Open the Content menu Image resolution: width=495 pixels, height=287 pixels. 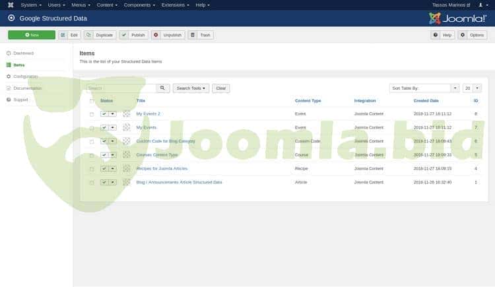pyautogui.click(x=107, y=5)
